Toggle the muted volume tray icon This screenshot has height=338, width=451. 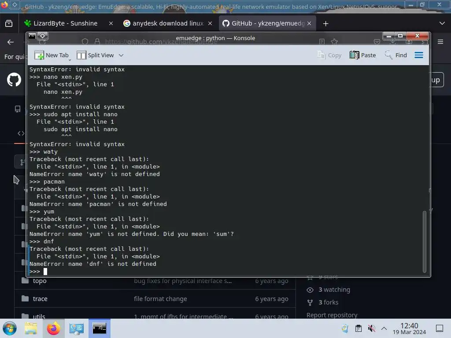372,328
